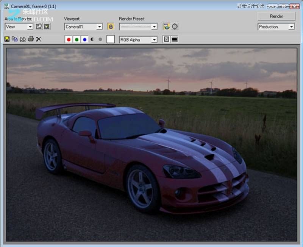Lock the viewport to render with the padlock icon

(110, 26)
